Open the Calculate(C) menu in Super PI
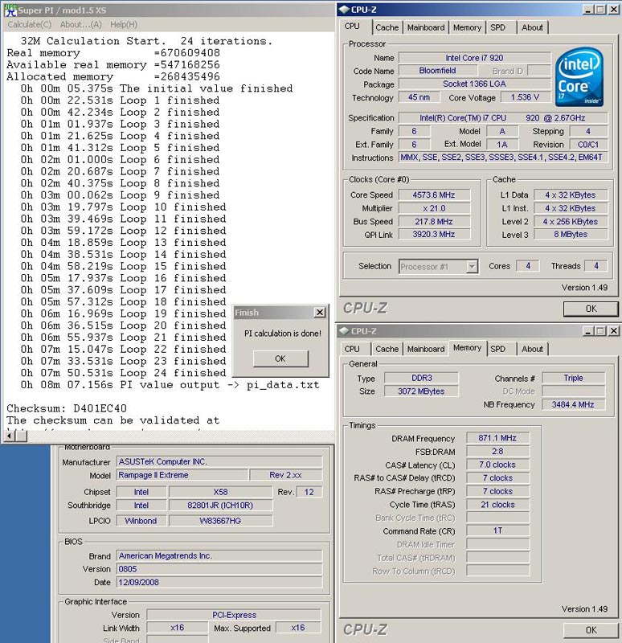Screen dimensions: 622x643 tap(30, 25)
